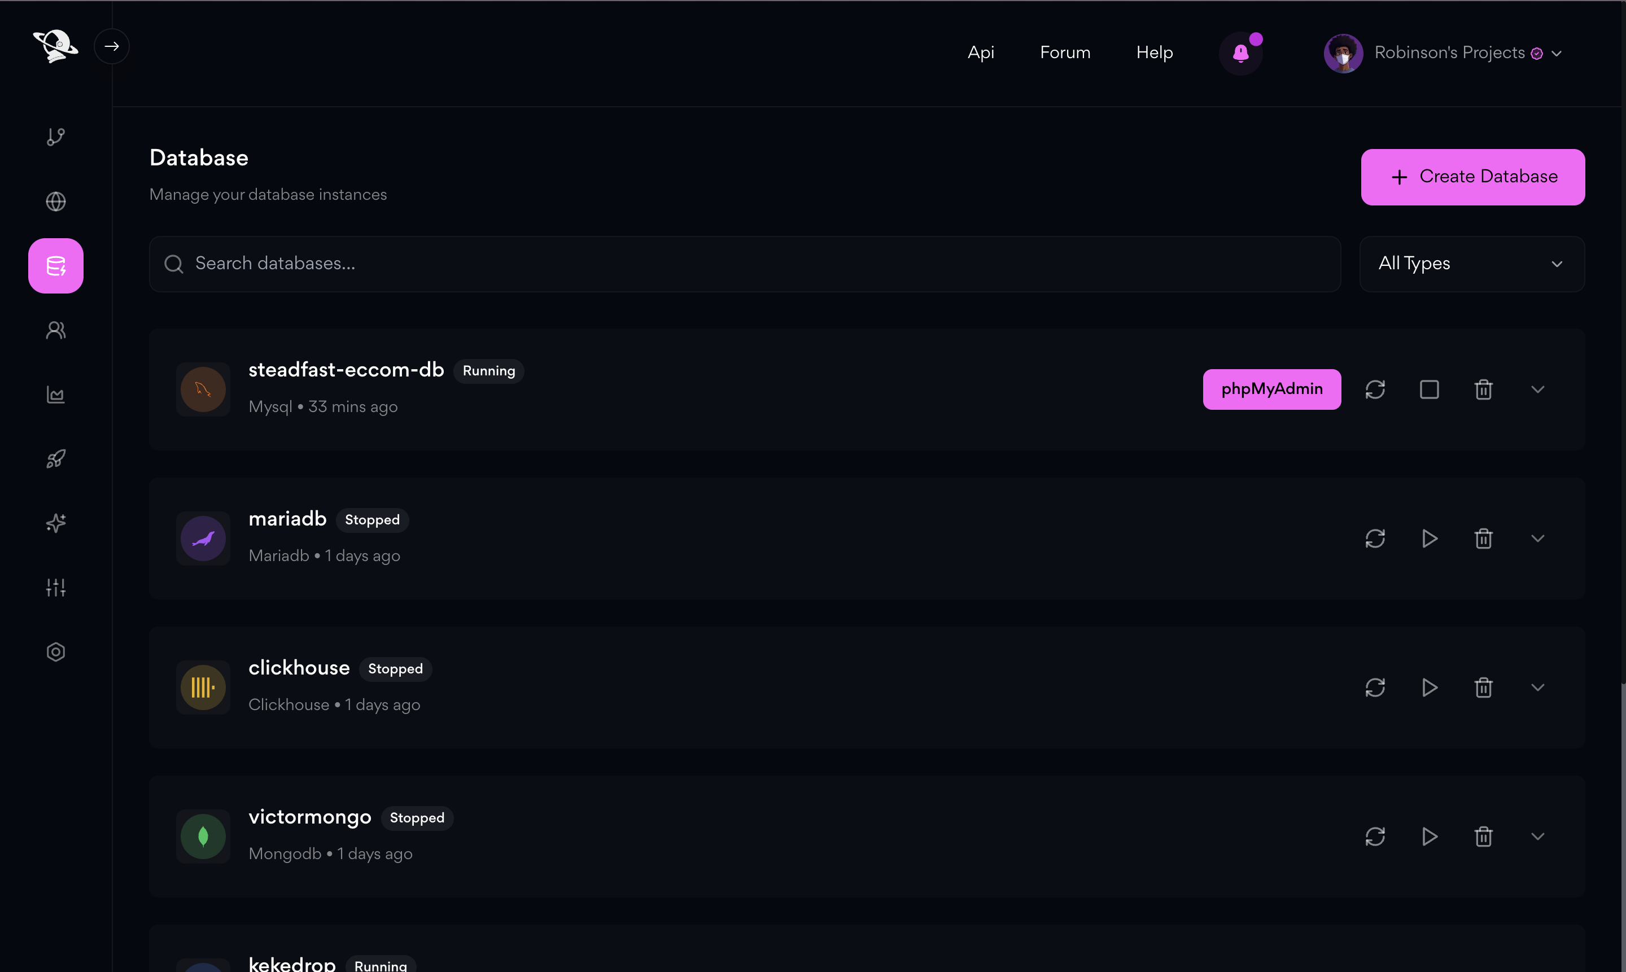
Task: Expand mariadb details chevron
Action: tap(1537, 538)
